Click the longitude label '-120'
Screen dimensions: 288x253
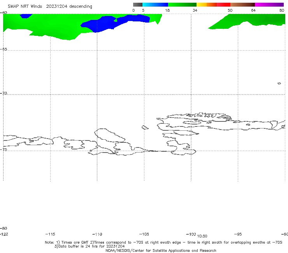tap(4, 234)
